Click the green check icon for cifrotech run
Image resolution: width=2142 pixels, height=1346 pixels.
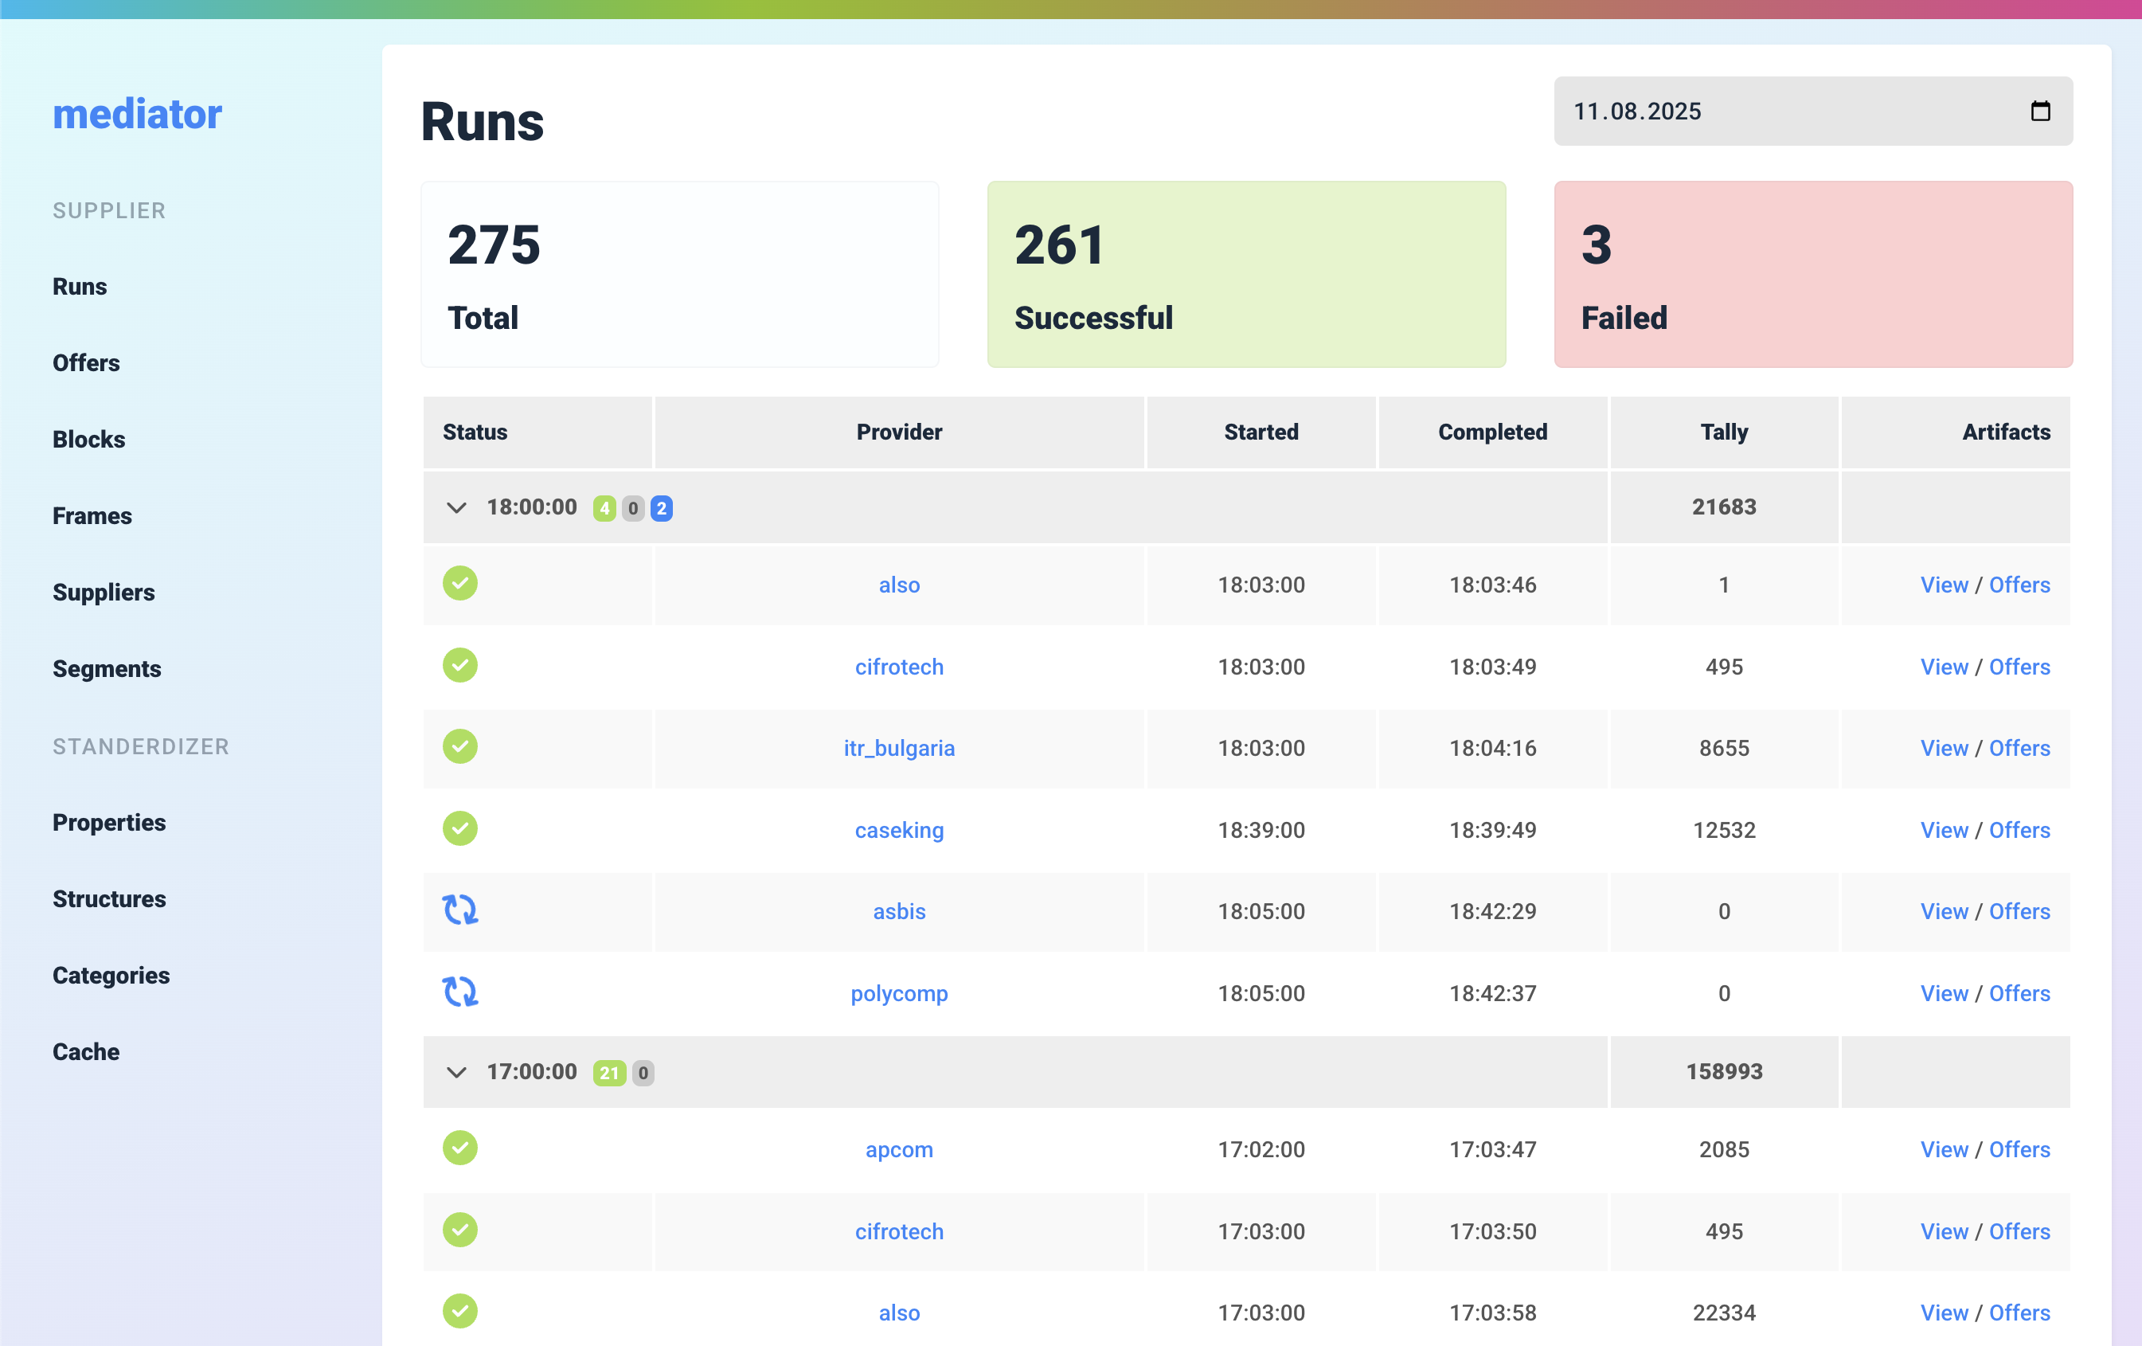[460, 664]
